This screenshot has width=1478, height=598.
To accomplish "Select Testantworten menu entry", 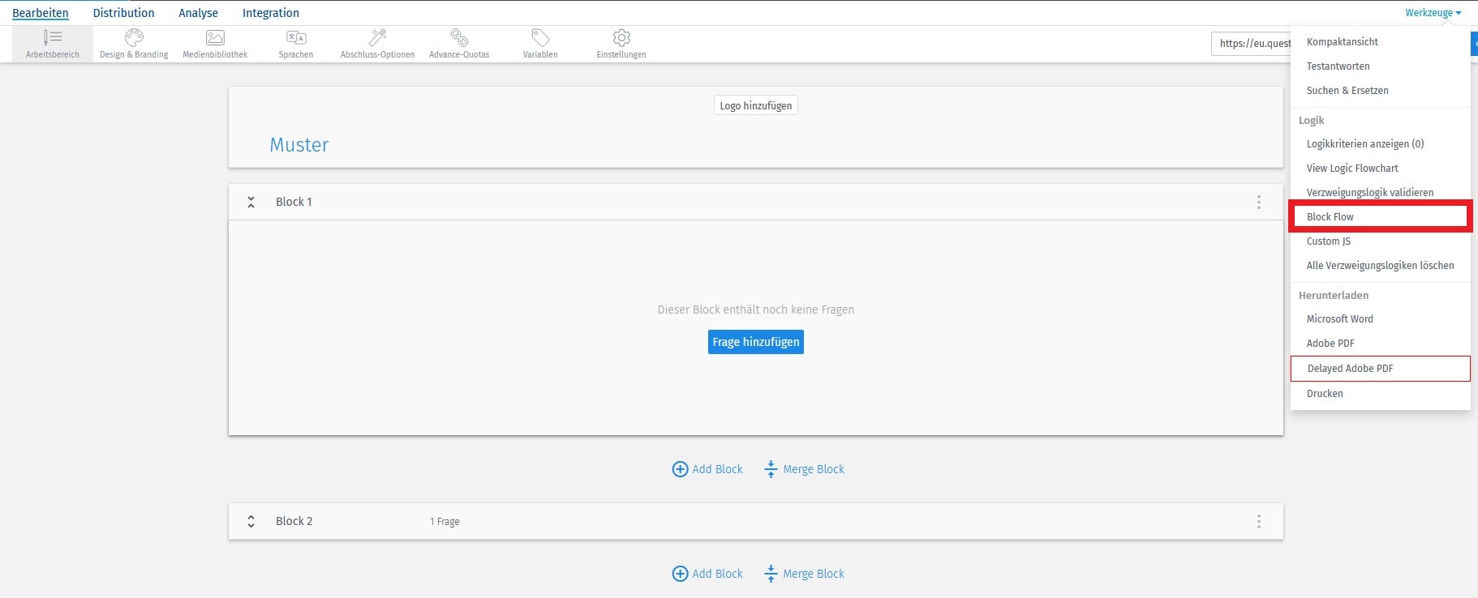I will coord(1380,66).
